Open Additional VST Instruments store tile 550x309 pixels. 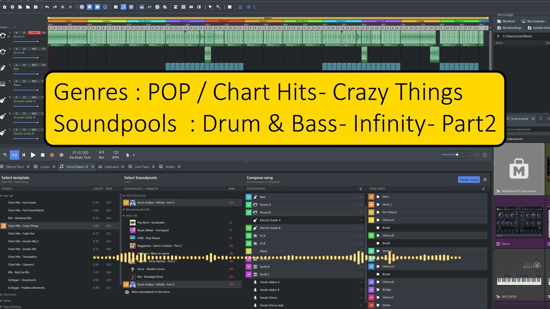[x=519, y=169]
